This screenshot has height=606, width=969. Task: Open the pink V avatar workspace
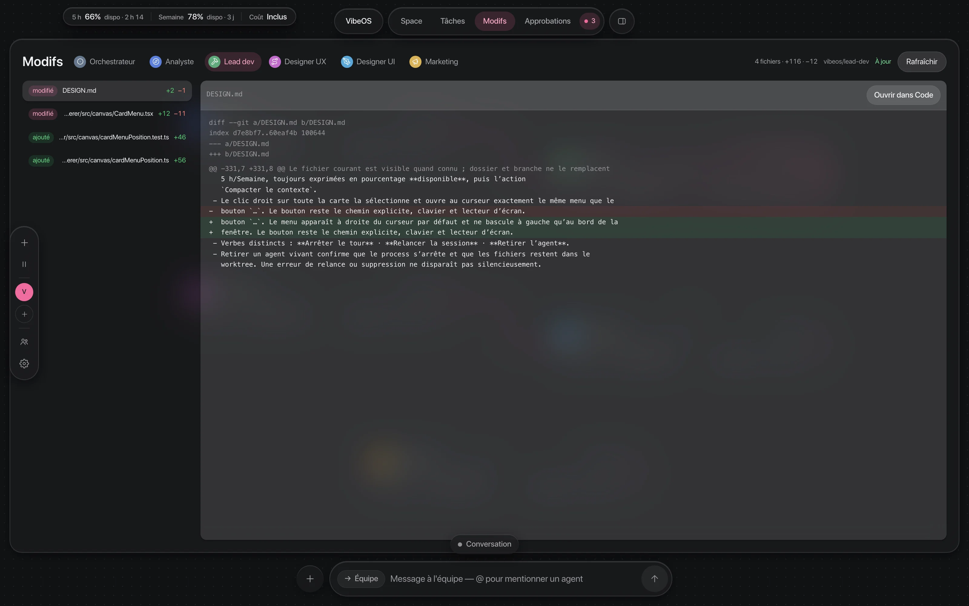pyautogui.click(x=25, y=292)
